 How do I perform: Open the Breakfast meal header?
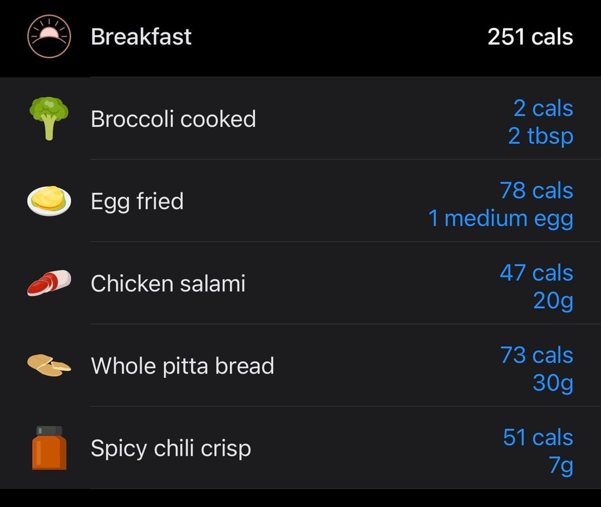coord(141,37)
